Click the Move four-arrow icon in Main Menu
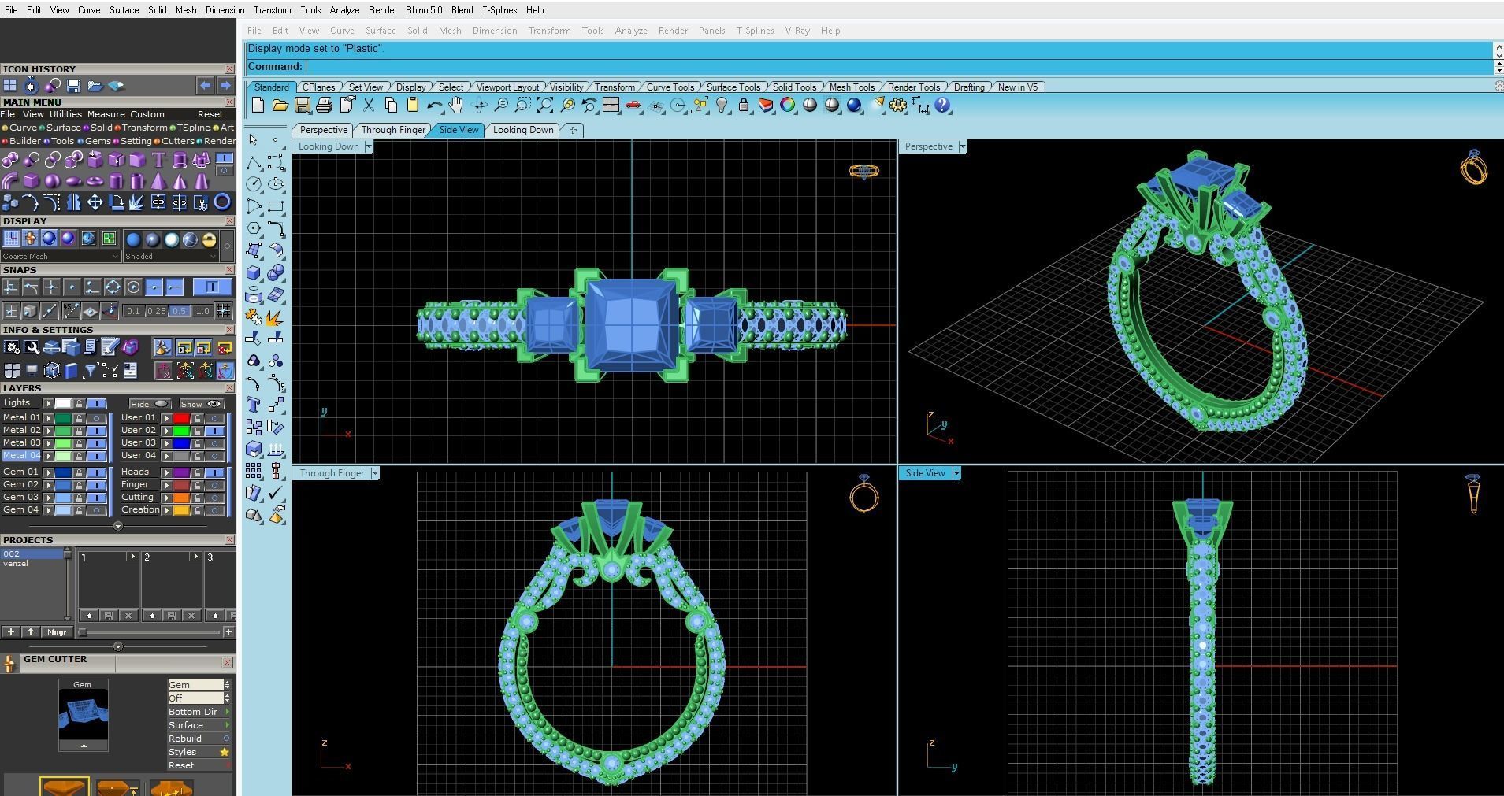The width and height of the screenshot is (1504, 796). [x=95, y=202]
